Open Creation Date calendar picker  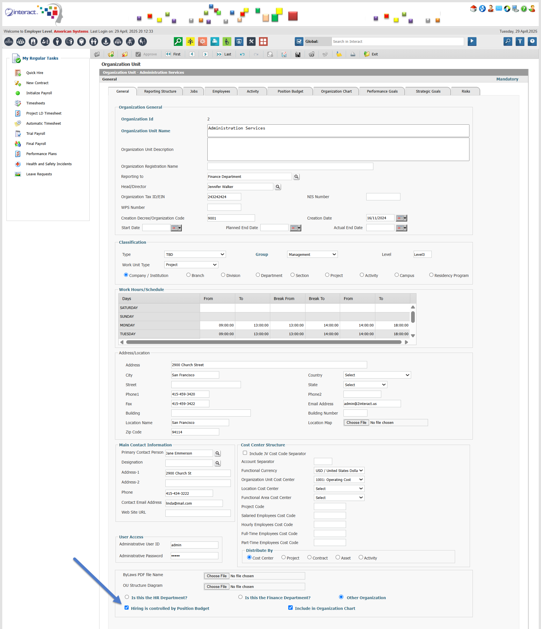(x=402, y=218)
